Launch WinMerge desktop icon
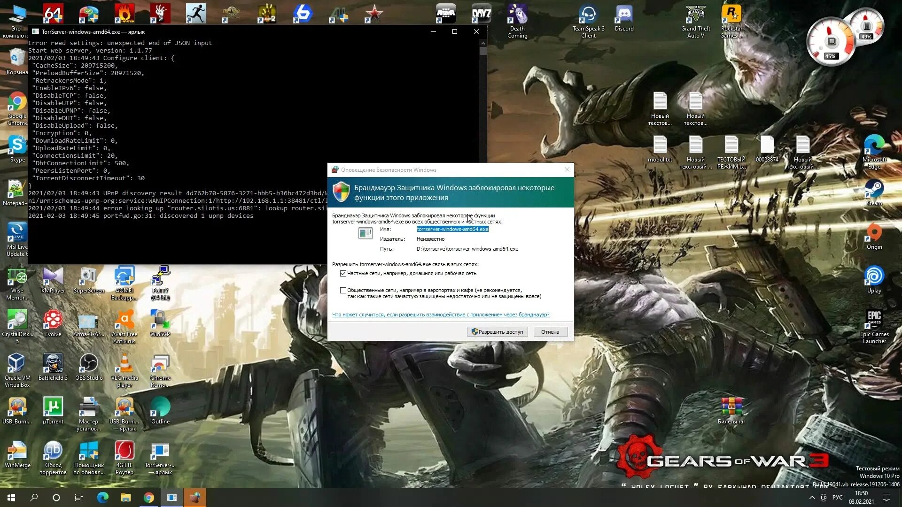 coord(17,455)
